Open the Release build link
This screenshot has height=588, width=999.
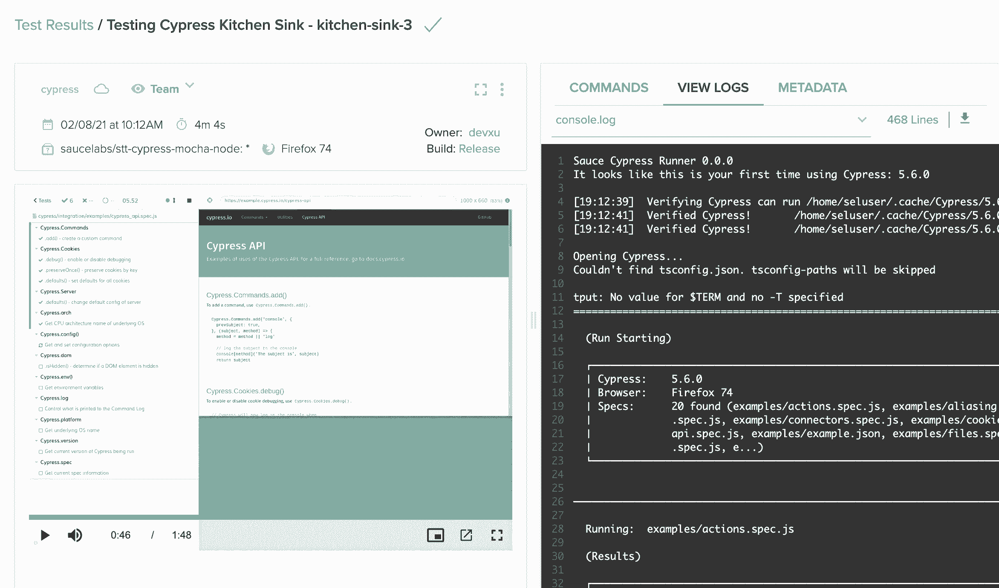click(x=479, y=149)
